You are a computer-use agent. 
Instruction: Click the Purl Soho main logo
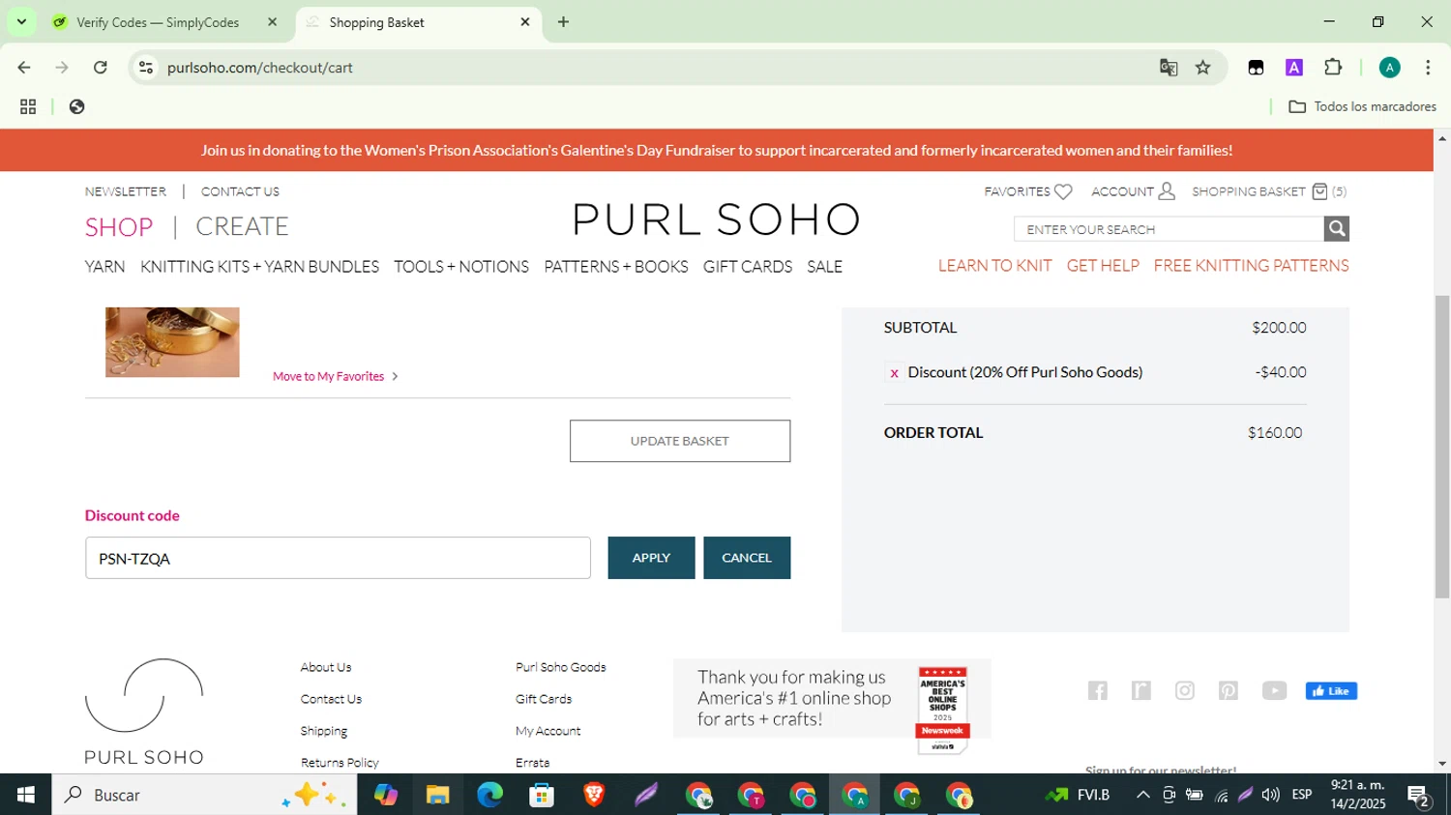coord(717,220)
